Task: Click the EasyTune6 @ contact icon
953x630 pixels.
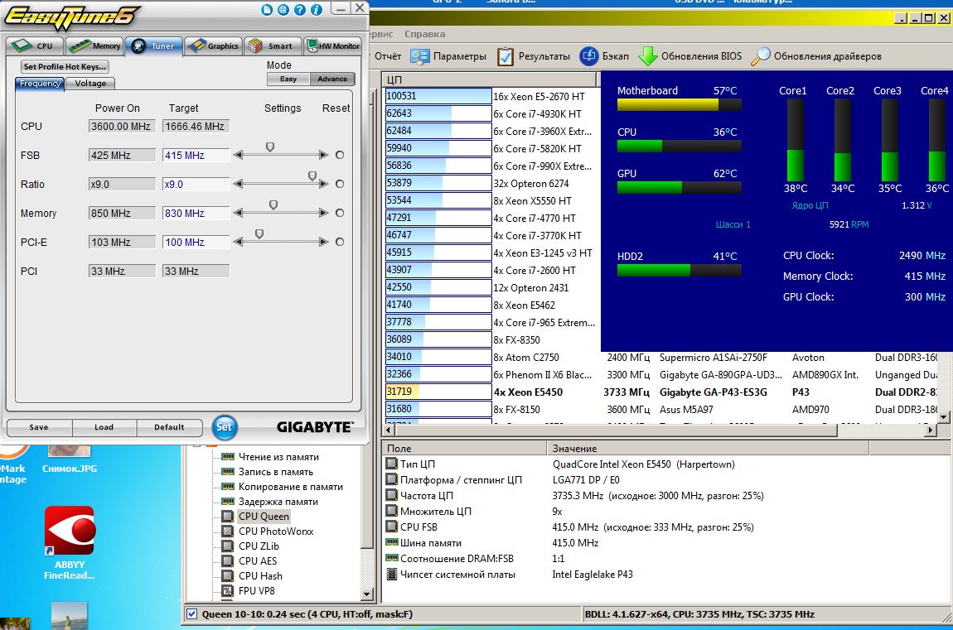Action: pos(283,10)
